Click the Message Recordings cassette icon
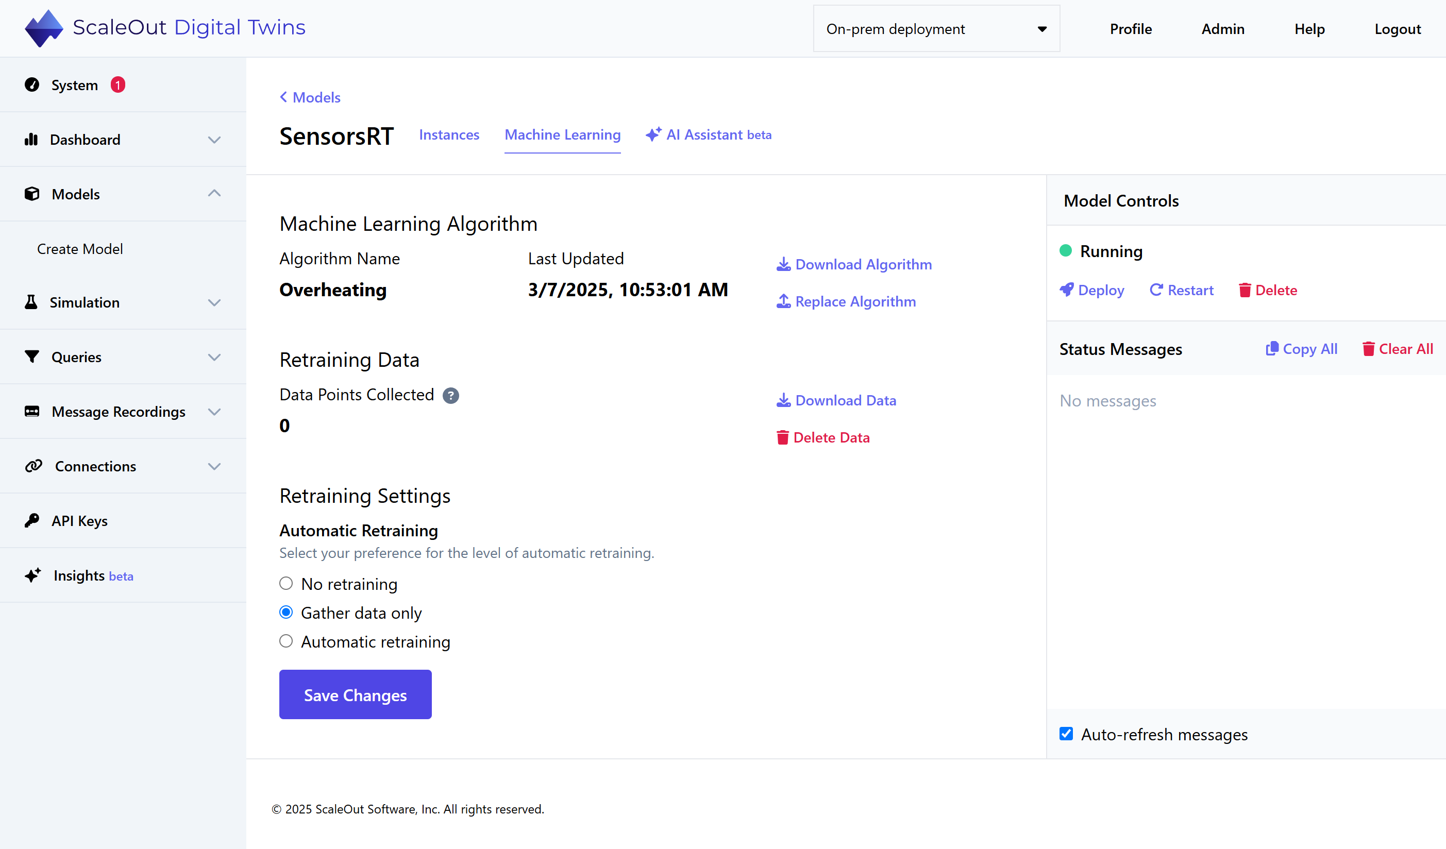Image resolution: width=1446 pixels, height=849 pixels. (32, 411)
